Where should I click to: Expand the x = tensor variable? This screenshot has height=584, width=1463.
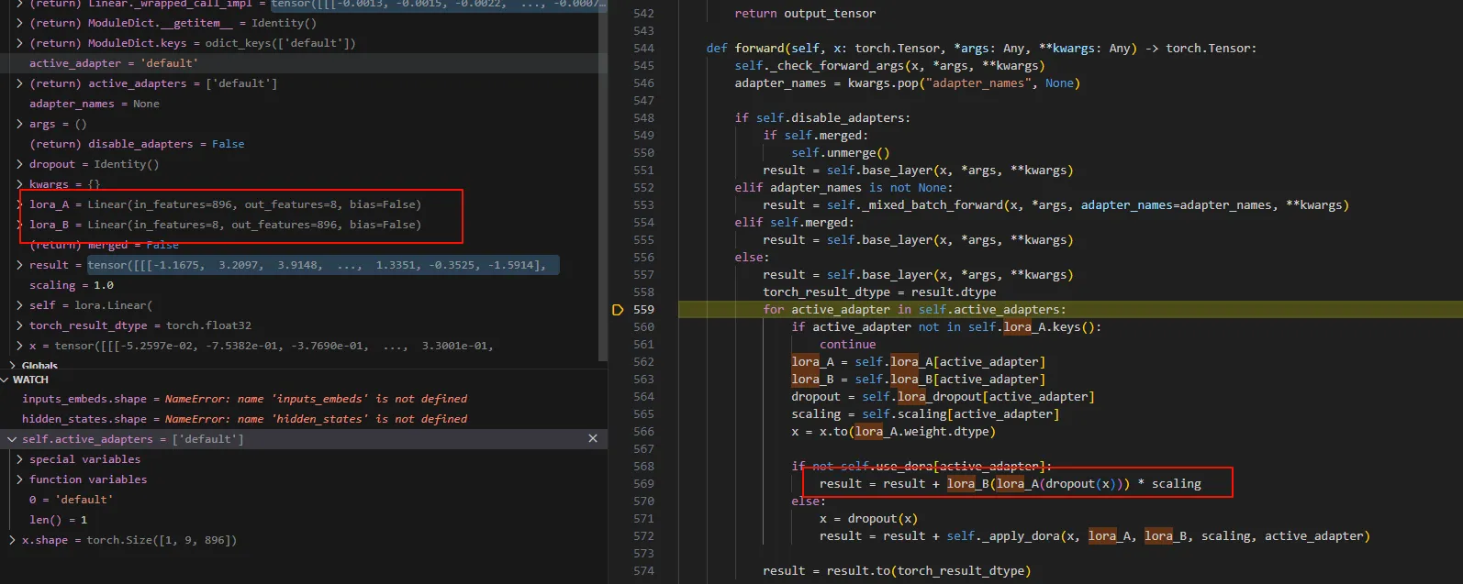[x=20, y=346]
